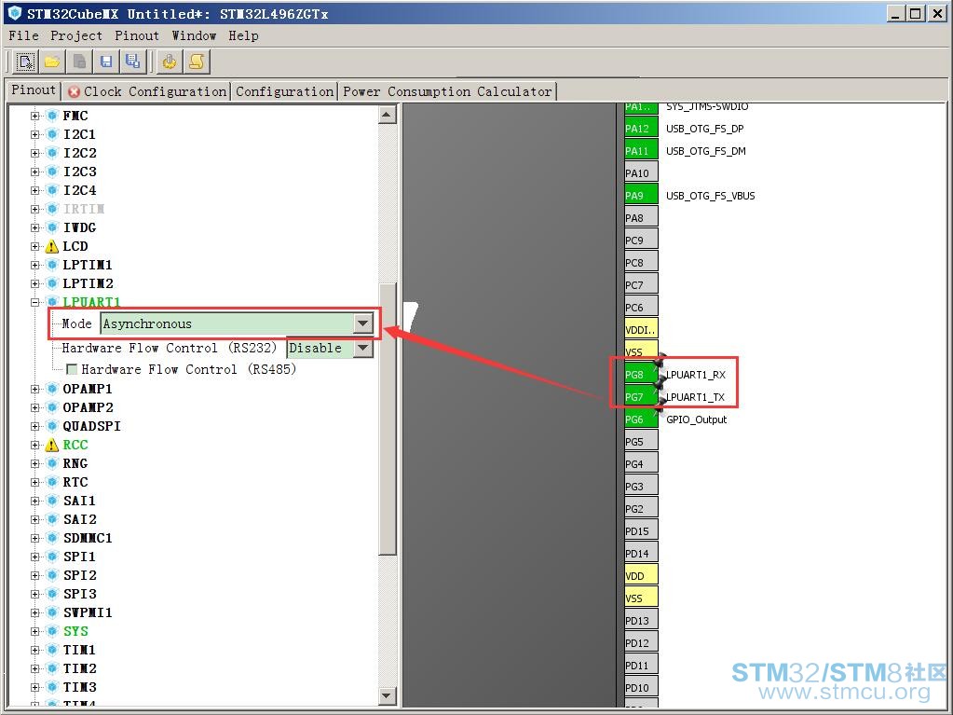This screenshot has width=953, height=715.
Task: Click the LCD warning triangle icon
Action: (x=52, y=246)
